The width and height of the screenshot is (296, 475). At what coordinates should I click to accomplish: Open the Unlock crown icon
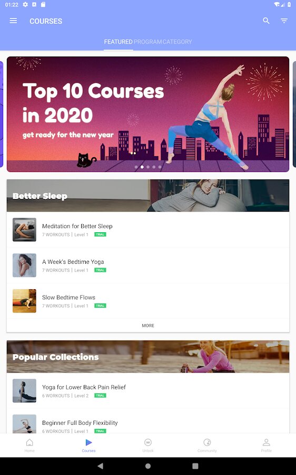tap(148, 443)
